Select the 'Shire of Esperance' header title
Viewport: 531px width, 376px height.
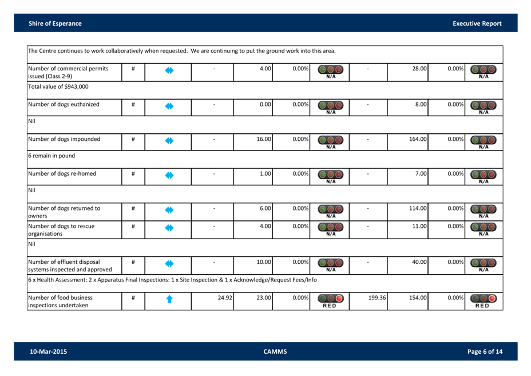click(x=55, y=23)
